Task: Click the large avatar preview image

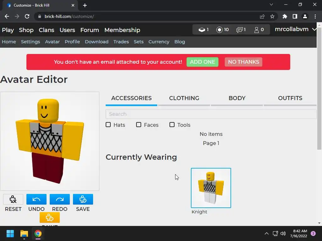Action: click(50, 141)
